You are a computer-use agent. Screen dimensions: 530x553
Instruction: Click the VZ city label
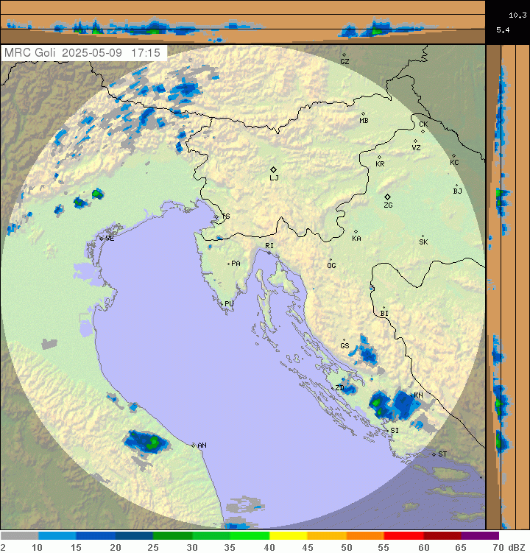pyautogui.click(x=416, y=148)
